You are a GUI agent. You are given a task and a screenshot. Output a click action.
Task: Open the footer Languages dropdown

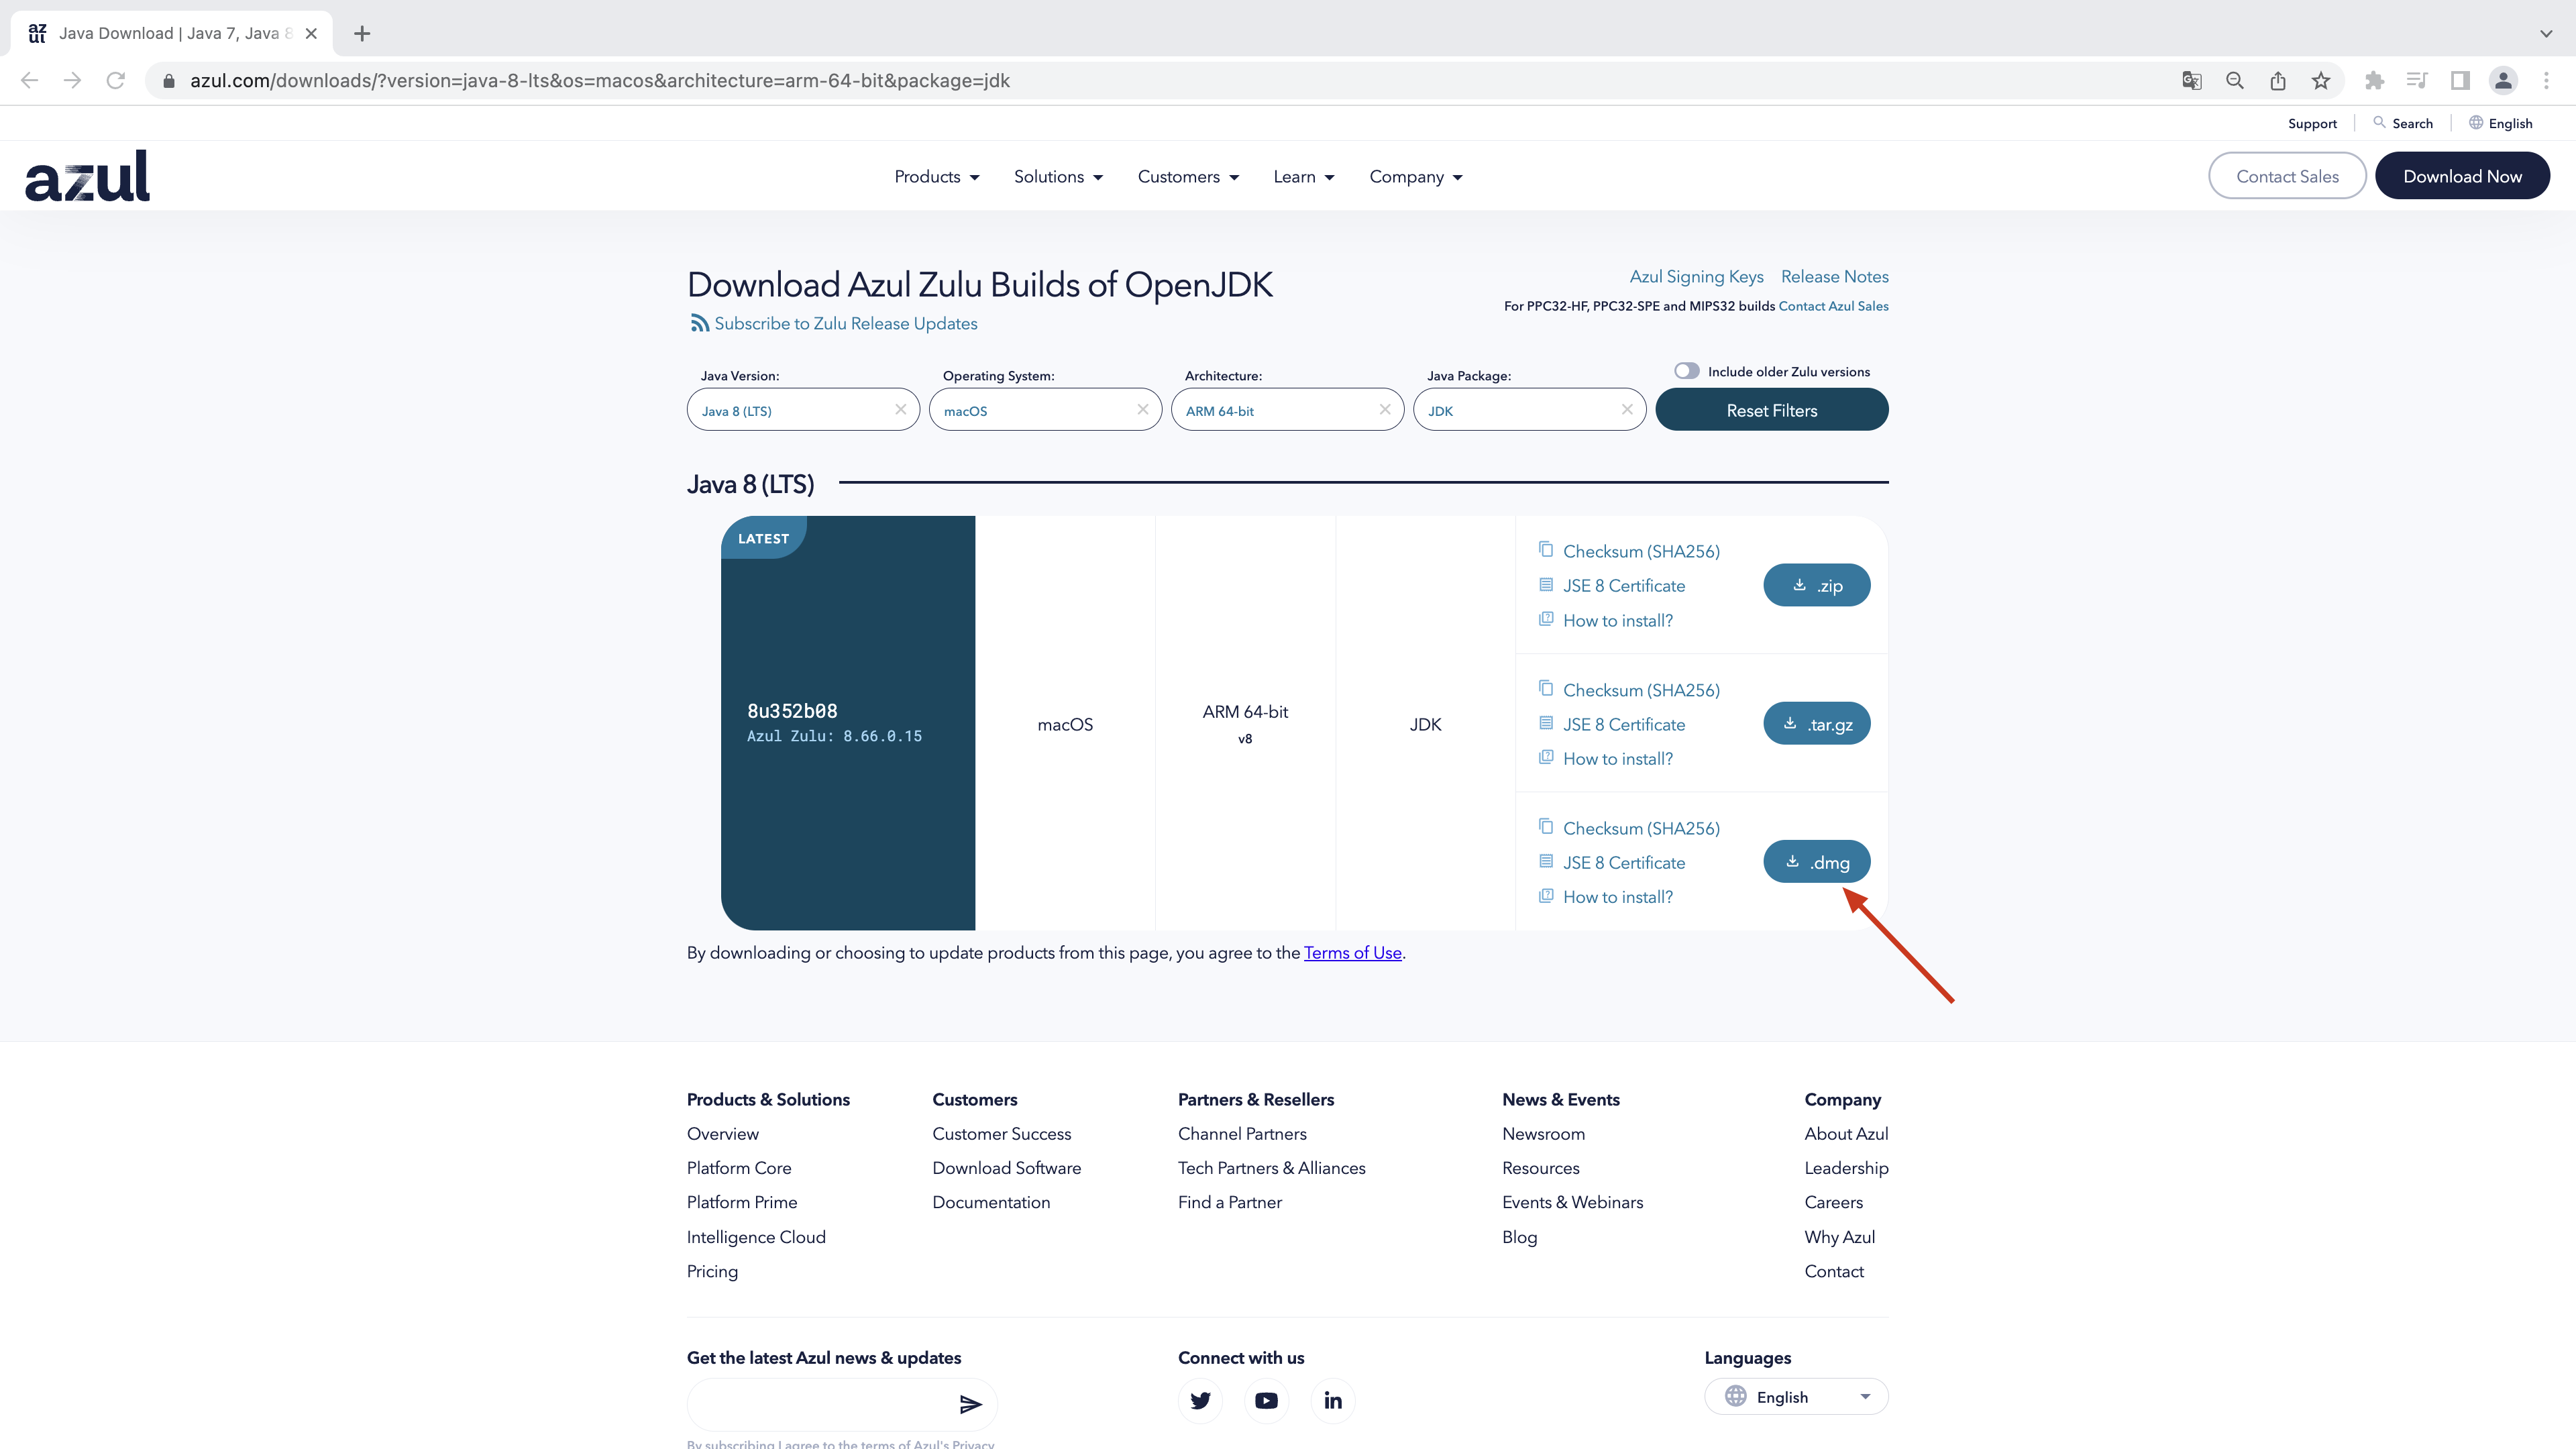(x=1796, y=1397)
